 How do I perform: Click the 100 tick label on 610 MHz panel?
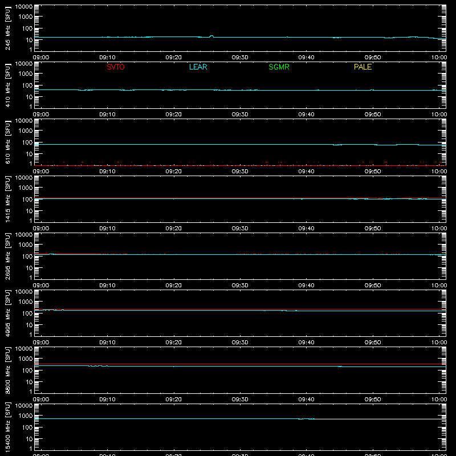click(27, 142)
